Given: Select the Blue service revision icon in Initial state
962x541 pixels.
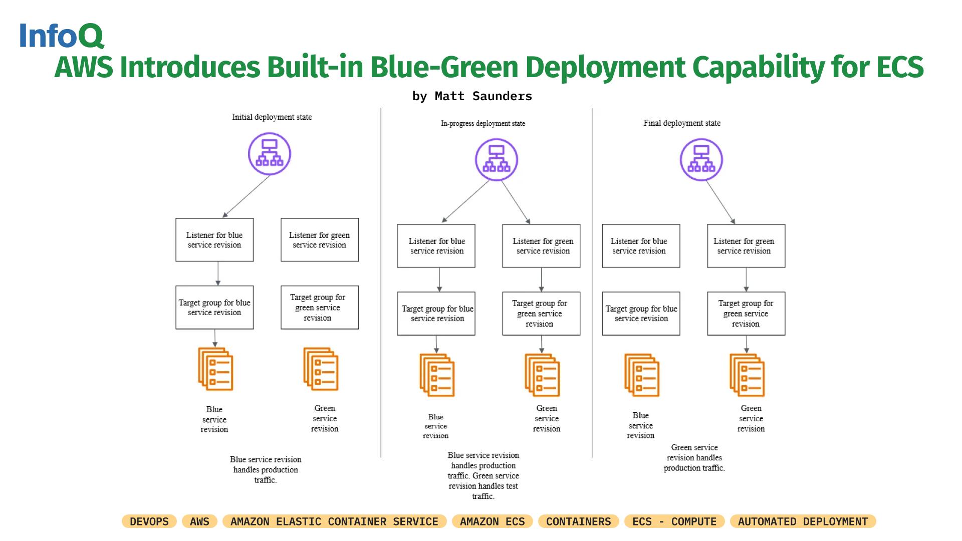Looking at the screenshot, I should [x=216, y=369].
